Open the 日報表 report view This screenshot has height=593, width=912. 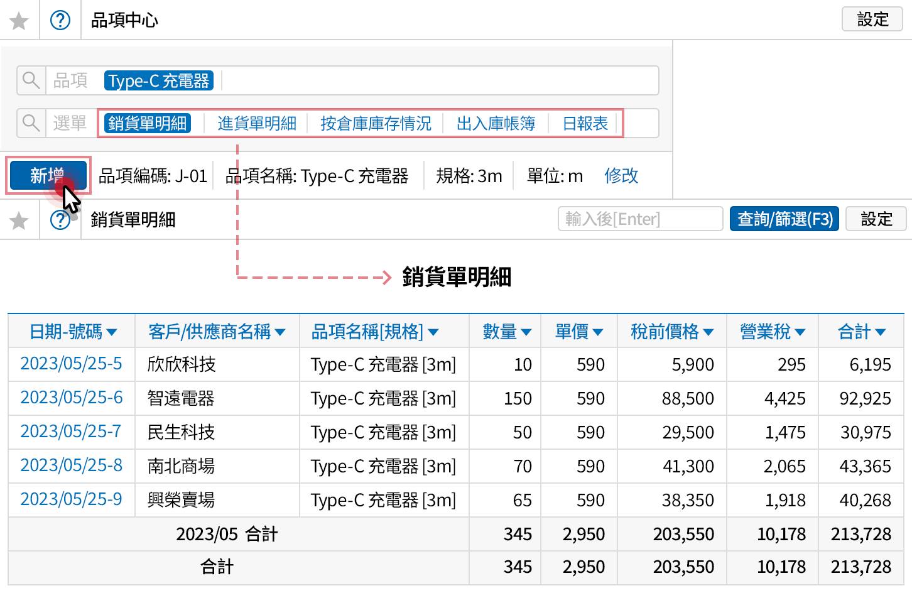pyautogui.click(x=584, y=123)
